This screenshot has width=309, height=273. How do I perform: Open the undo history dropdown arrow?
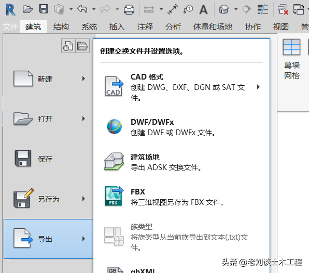click(x=94, y=9)
